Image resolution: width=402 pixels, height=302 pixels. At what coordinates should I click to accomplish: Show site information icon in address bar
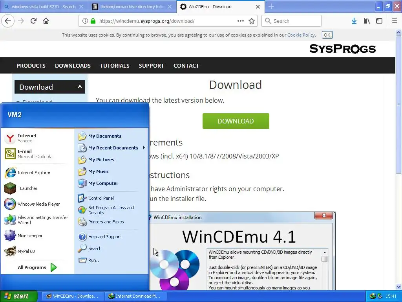[x=85, y=21]
